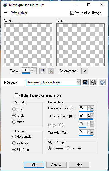Open the Réglages presets dropdown
This screenshot has height=171, width=109.
point(79,82)
